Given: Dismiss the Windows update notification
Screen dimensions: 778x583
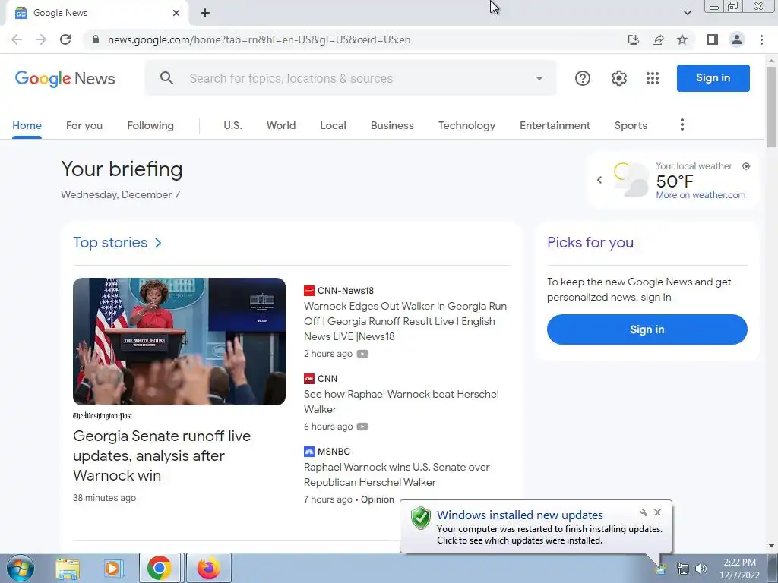Looking at the screenshot, I should [x=657, y=512].
